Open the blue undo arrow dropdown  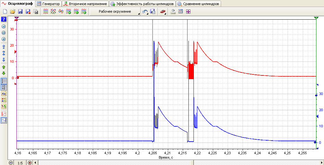145,12
